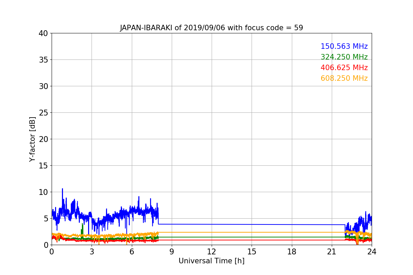Click the Universal Time [h] axis label
Image resolution: width=413 pixels, height=275 pixels.
(211, 261)
